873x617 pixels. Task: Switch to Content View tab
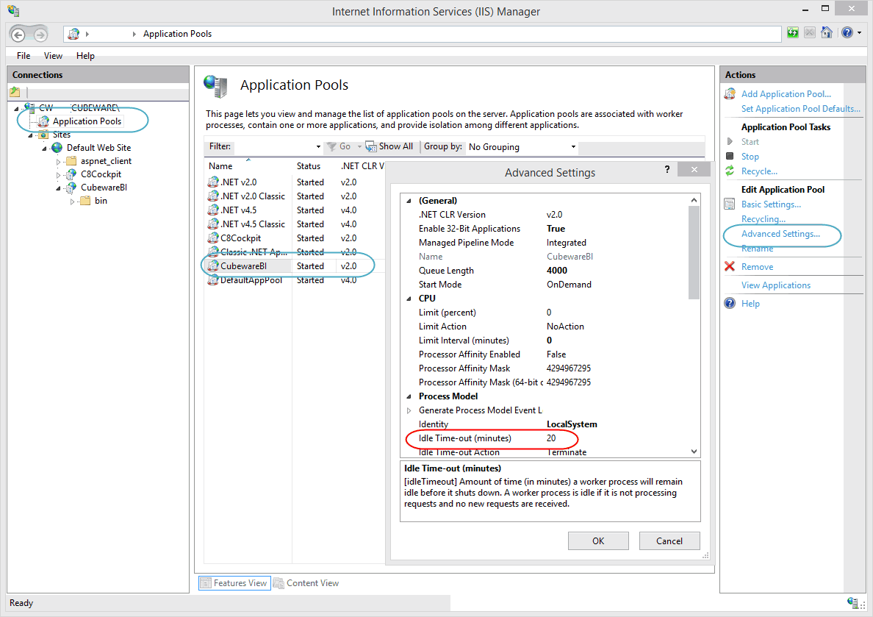306,583
